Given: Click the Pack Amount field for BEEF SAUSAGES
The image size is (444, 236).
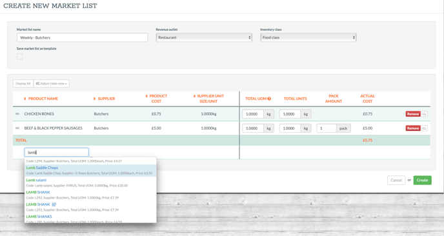Looking at the screenshot, I should [x=327, y=128].
